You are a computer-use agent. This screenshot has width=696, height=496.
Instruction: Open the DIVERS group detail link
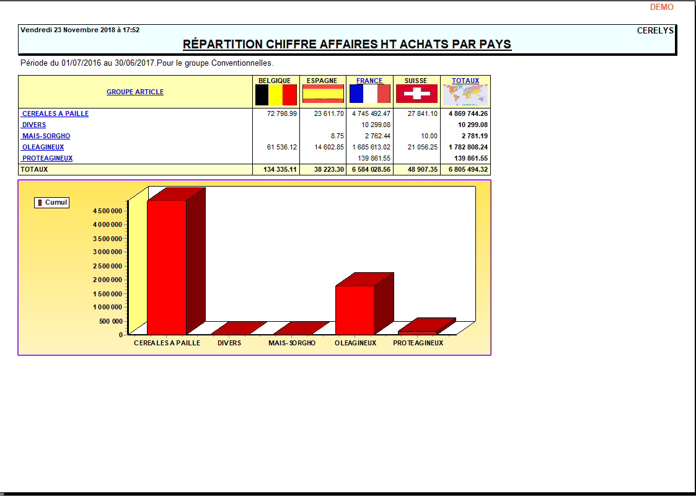click(x=33, y=125)
